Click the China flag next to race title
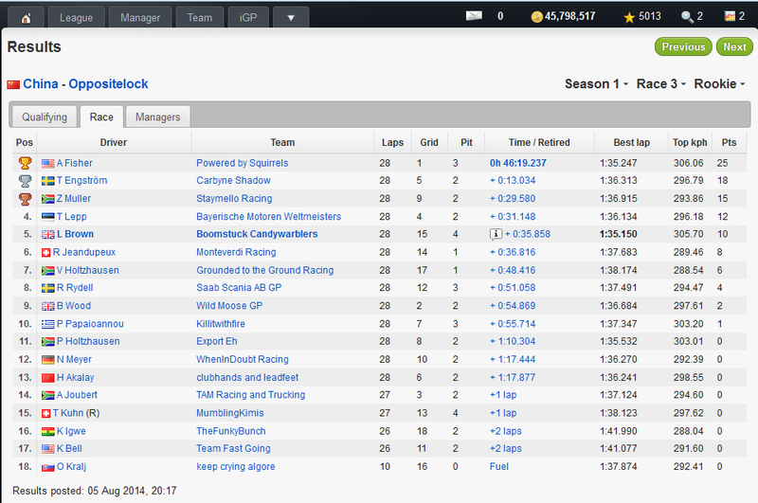Viewport: 758px width, 503px height. [13, 84]
